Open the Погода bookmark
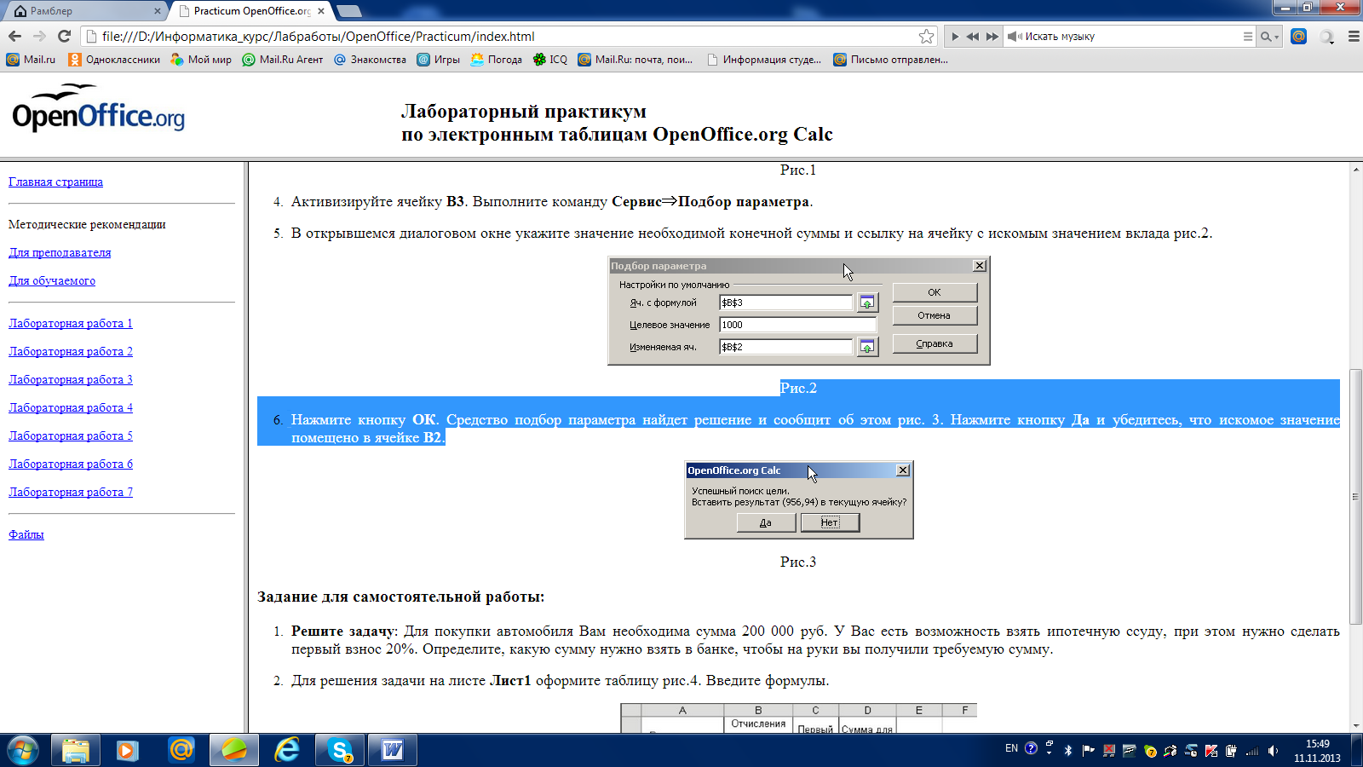Screen dimensions: 1363x767 (x=496, y=60)
